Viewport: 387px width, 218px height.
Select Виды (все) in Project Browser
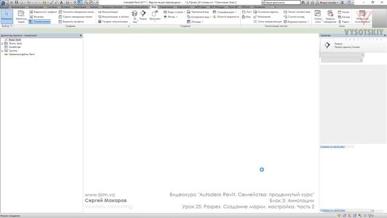15,40
